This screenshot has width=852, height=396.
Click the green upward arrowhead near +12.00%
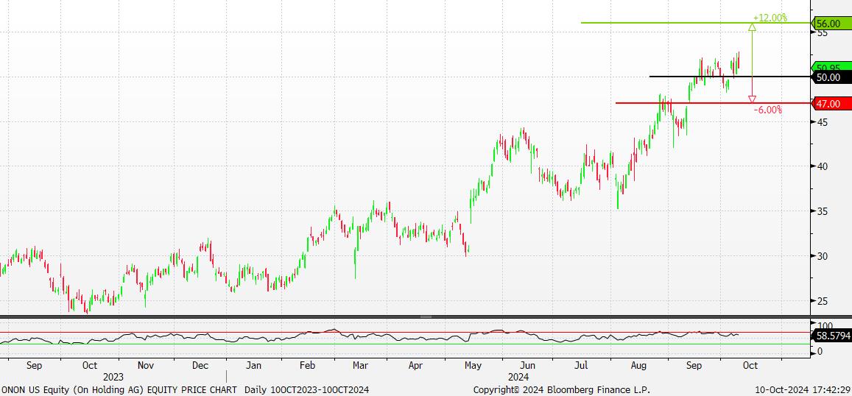752,28
